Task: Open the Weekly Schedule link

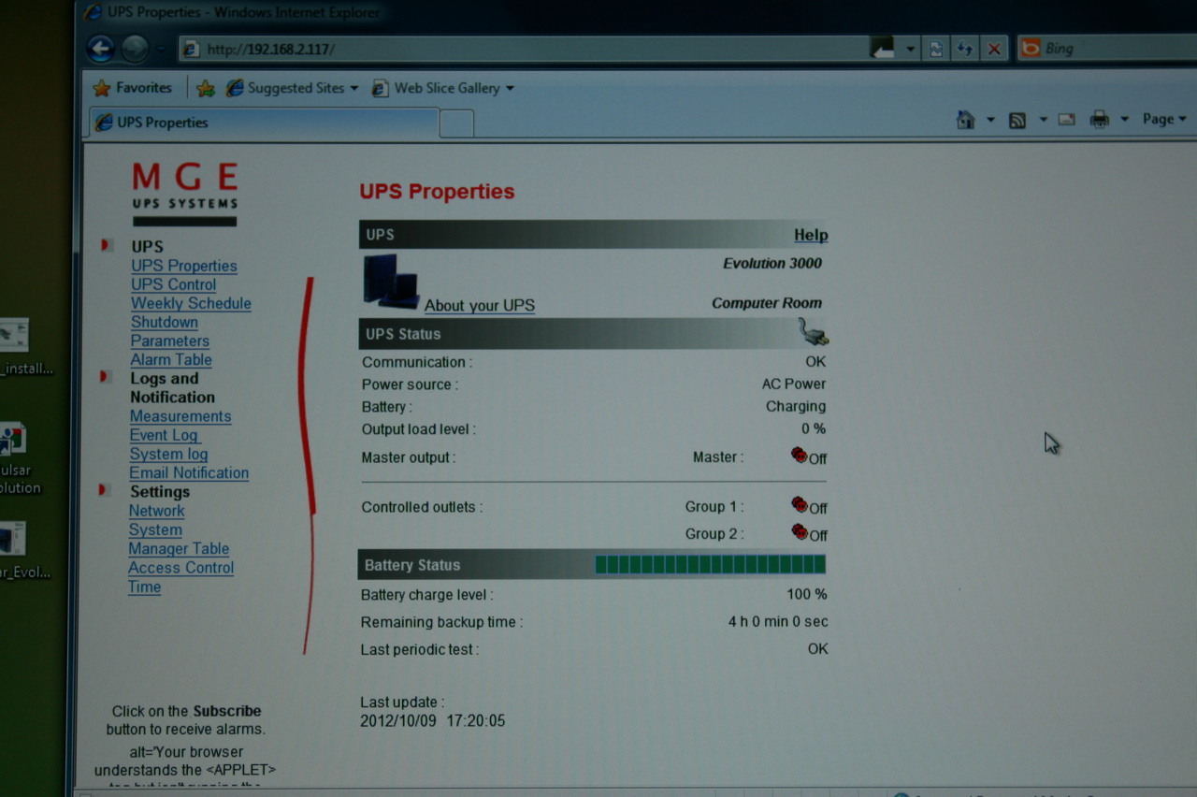Action: (x=191, y=303)
